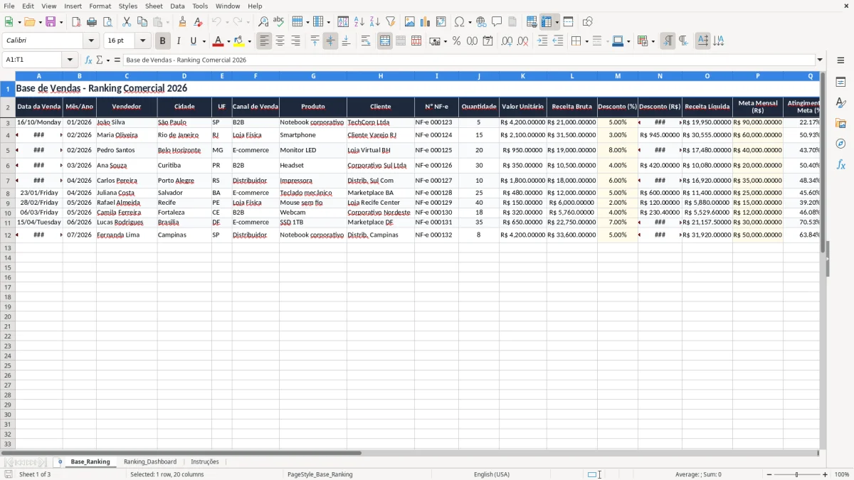Add a decimal place

pyautogui.click(x=507, y=41)
